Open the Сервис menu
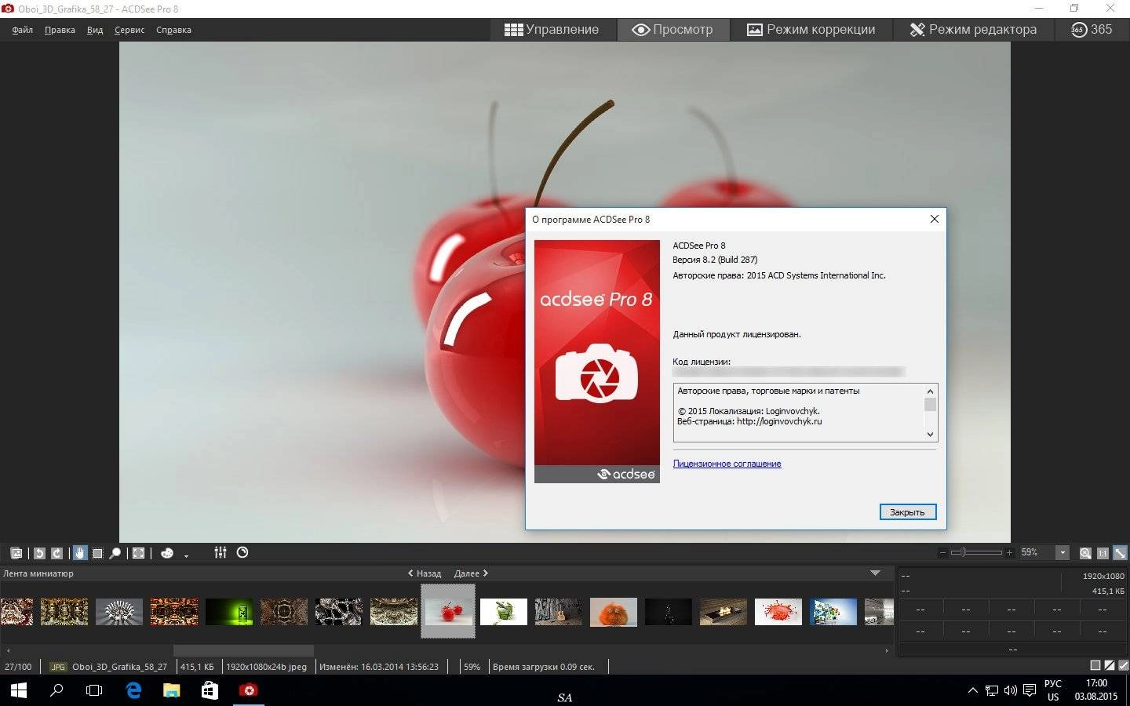Screen dimensions: 1130x706 tap(129, 30)
